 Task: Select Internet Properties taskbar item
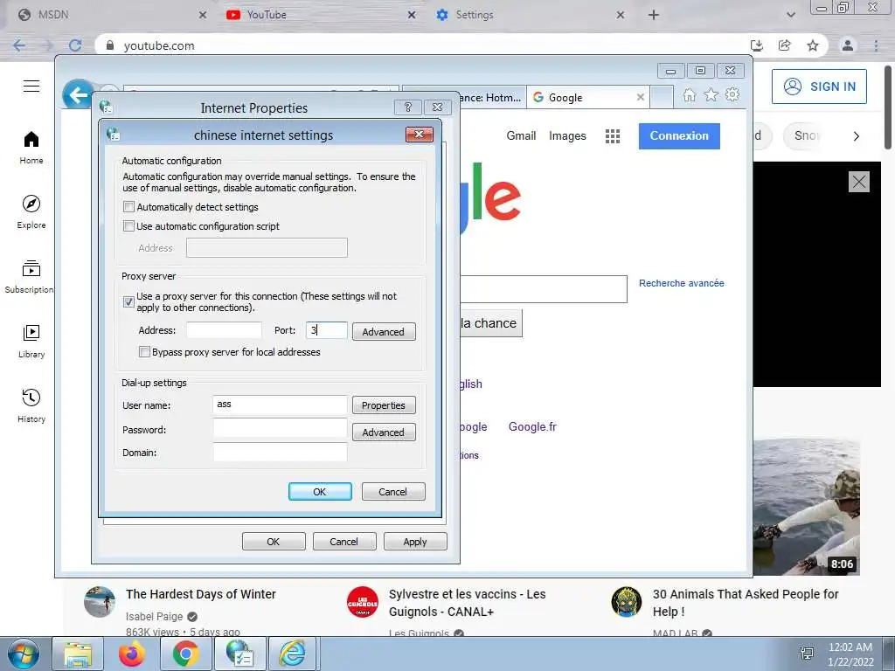(x=239, y=654)
